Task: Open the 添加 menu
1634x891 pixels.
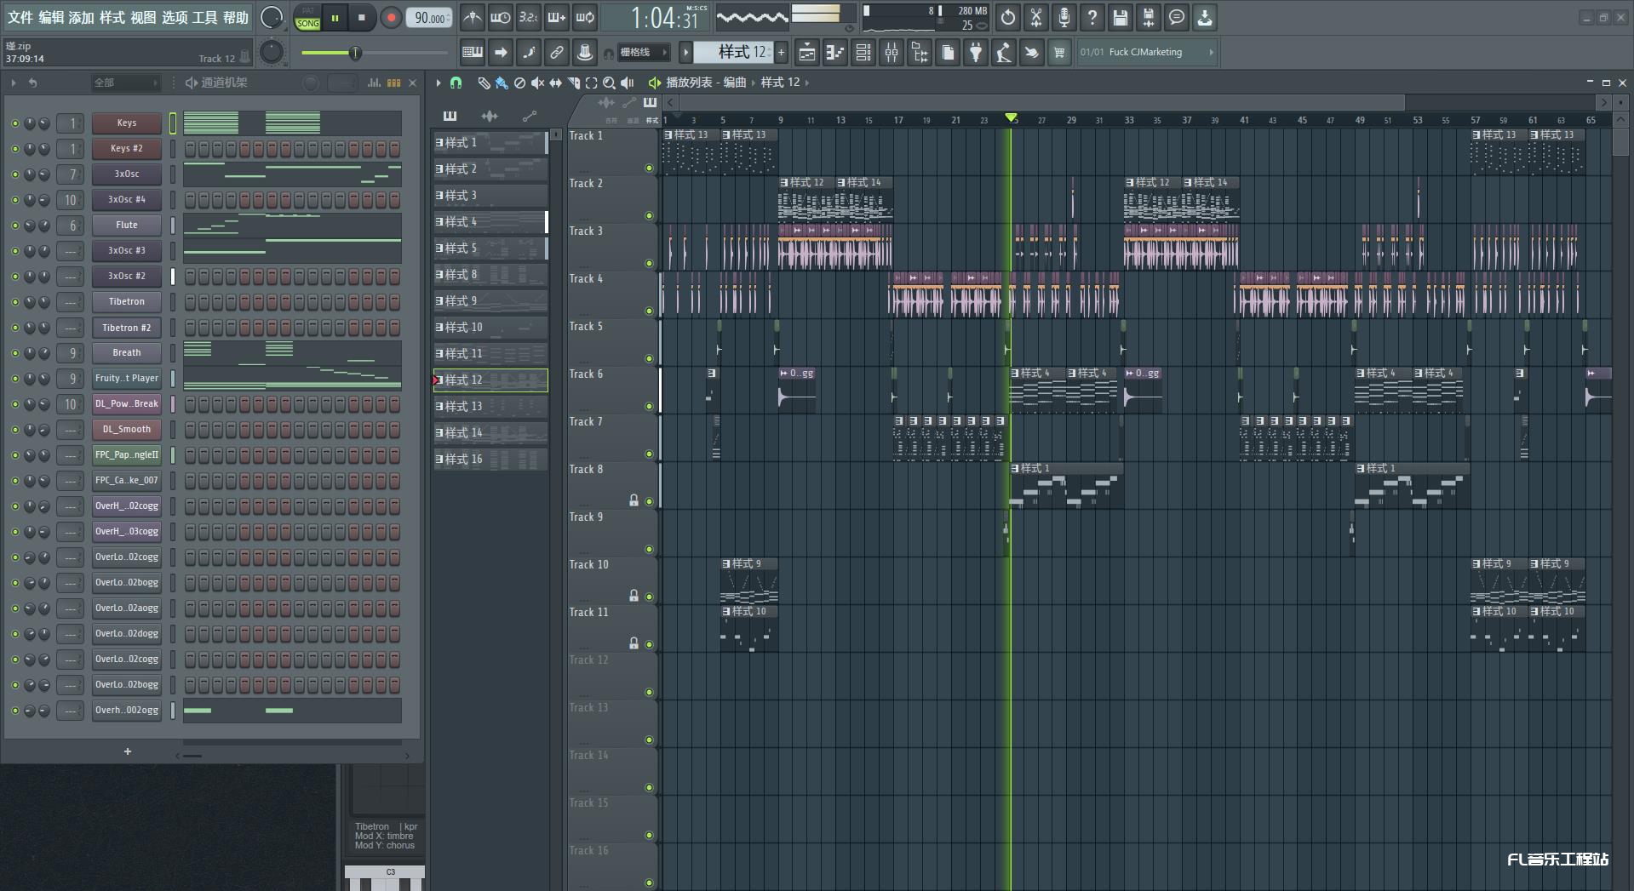Action: tap(81, 17)
